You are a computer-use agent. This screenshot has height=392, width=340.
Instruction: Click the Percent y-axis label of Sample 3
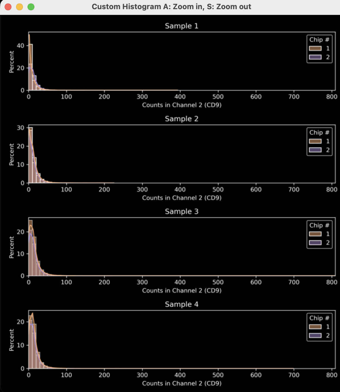tap(11, 247)
